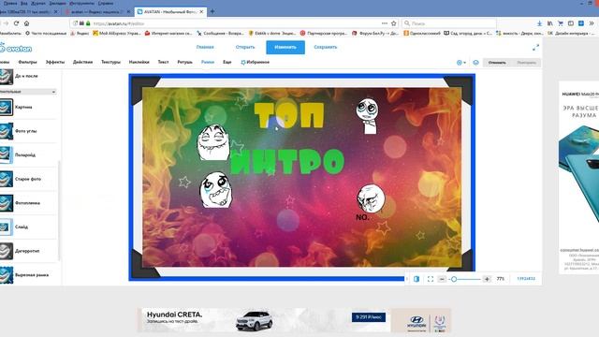Click the ТОП ИНТРО image on canvas

pos(301,177)
